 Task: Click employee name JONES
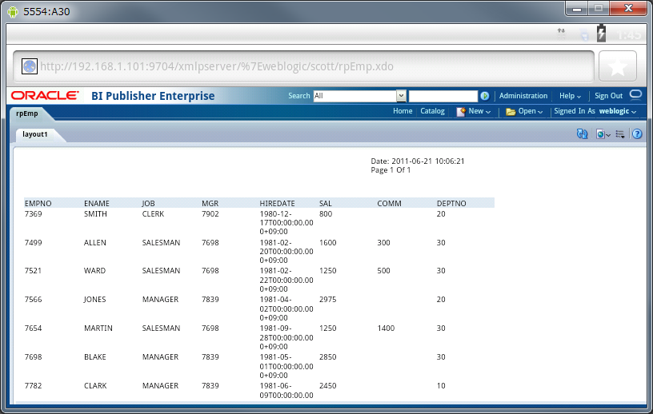pos(94,299)
